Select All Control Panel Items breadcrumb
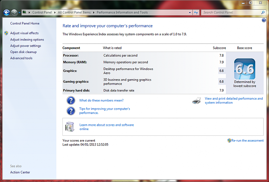 pos(74,12)
